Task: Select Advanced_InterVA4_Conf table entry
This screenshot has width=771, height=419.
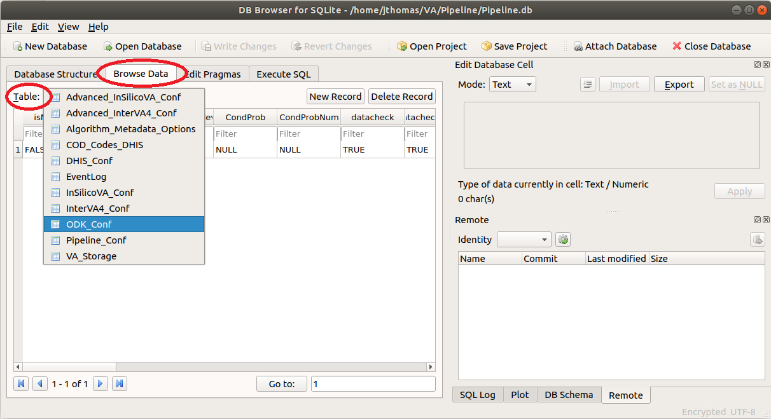Action: (124, 113)
